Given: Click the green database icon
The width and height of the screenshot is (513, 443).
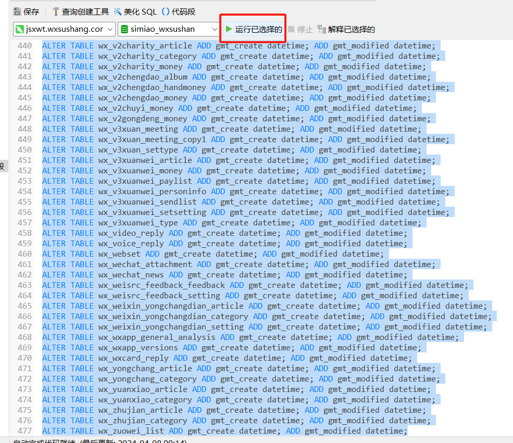Looking at the screenshot, I should click(x=124, y=29).
